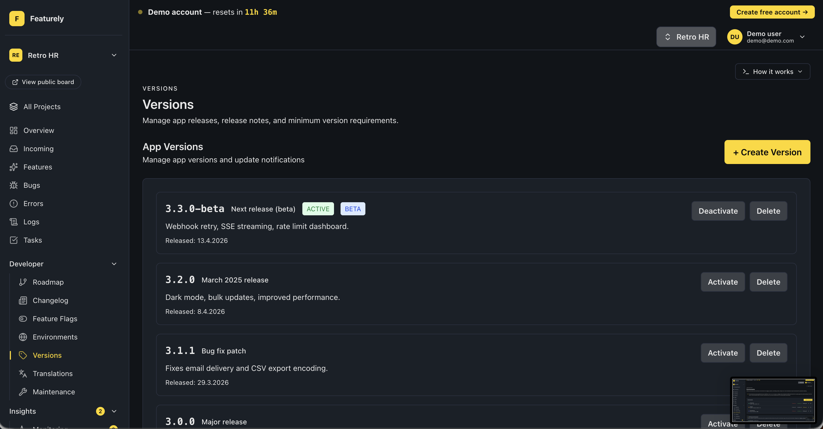823x429 pixels.
Task: Click the Maintenance wrench icon
Action: [23, 392]
